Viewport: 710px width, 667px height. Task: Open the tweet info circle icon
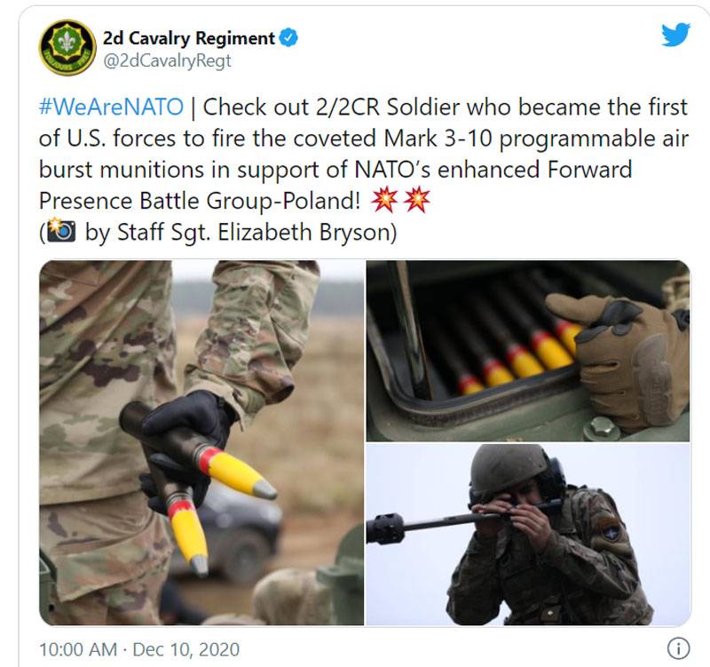tap(678, 648)
